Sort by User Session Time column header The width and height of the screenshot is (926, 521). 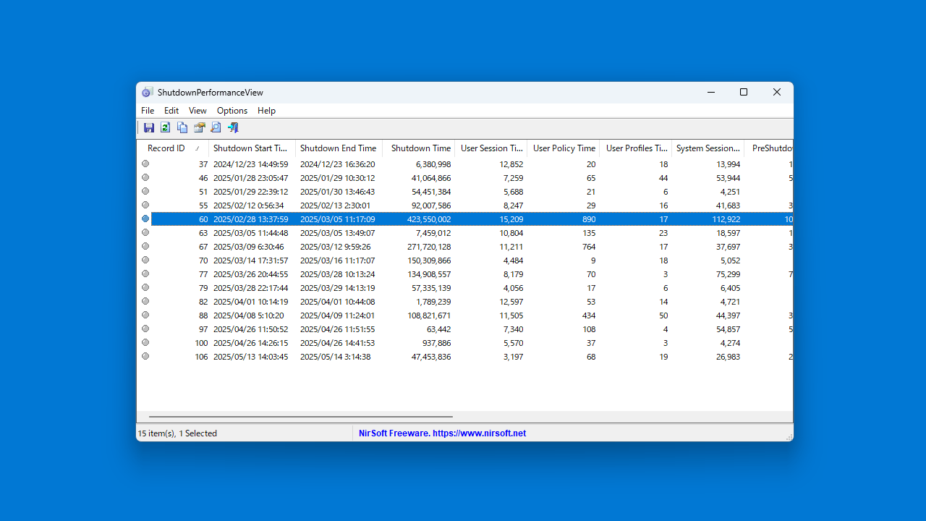491,148
